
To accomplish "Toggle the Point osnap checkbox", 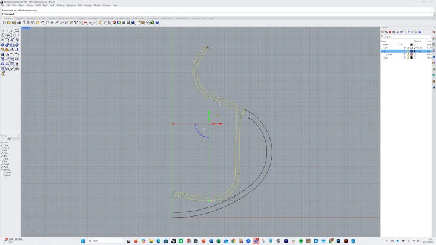I will (2, 148).
